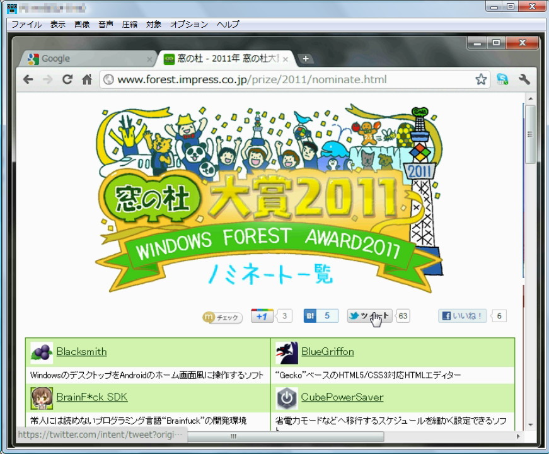The width and height of the screenshot is (549, 454).
Task: Go back using the browser back arrow
Action: 28,79
